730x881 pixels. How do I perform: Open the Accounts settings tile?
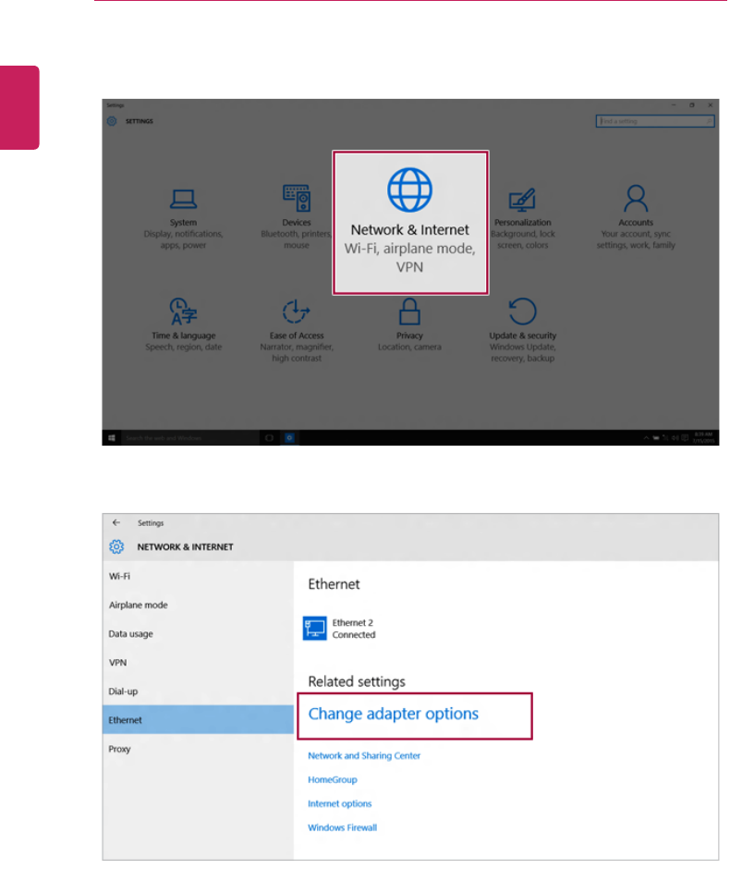click(x=636, y=217)
